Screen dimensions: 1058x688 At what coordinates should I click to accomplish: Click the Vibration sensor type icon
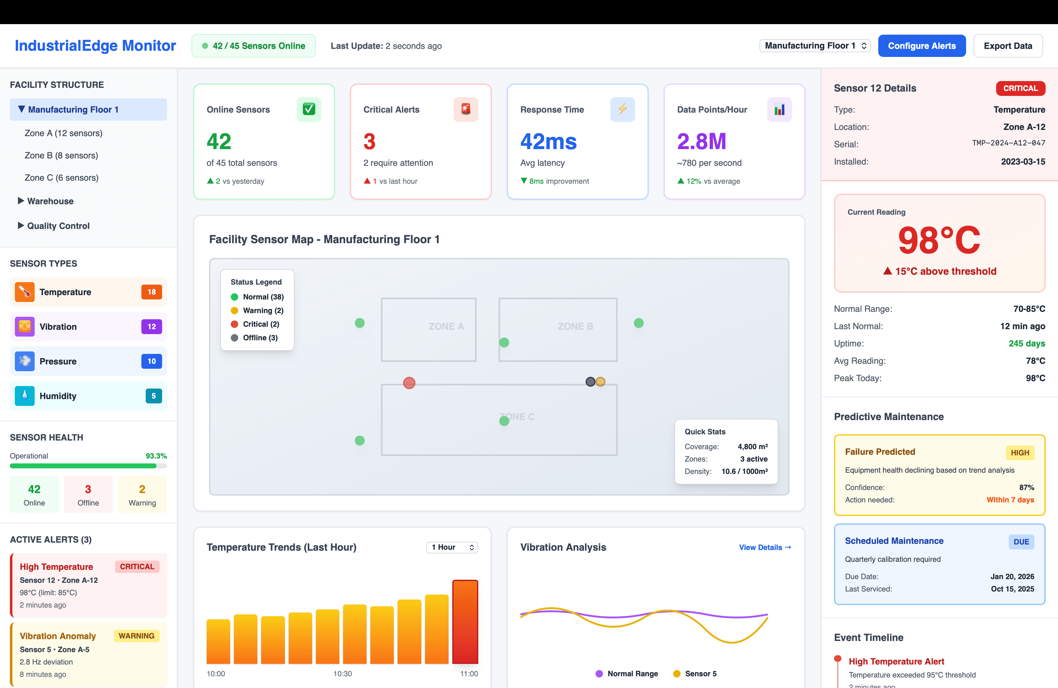(24, 327)
